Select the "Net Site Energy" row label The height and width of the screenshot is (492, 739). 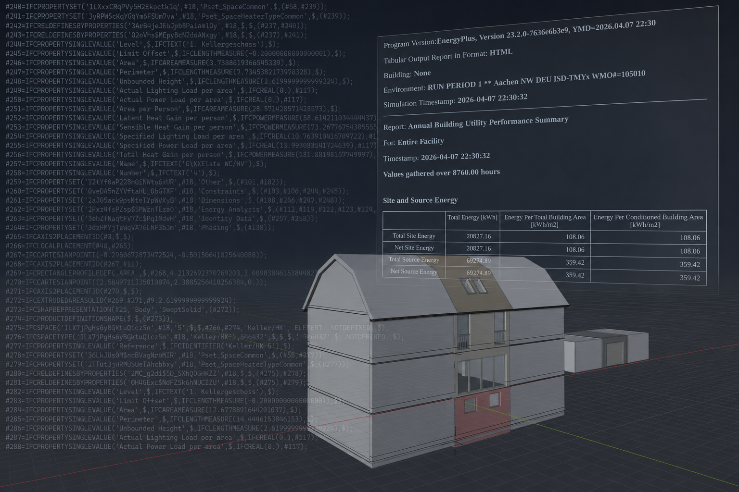point(414,248)
